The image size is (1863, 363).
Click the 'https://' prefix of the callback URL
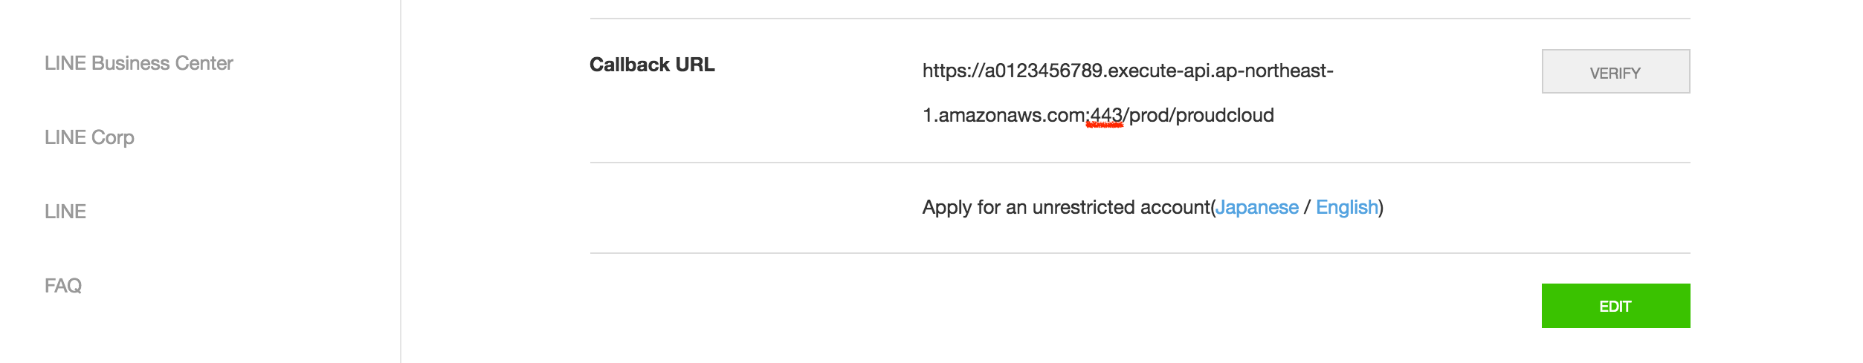[x=953, y=71]
